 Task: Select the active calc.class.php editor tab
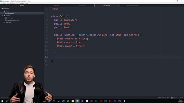107,6
